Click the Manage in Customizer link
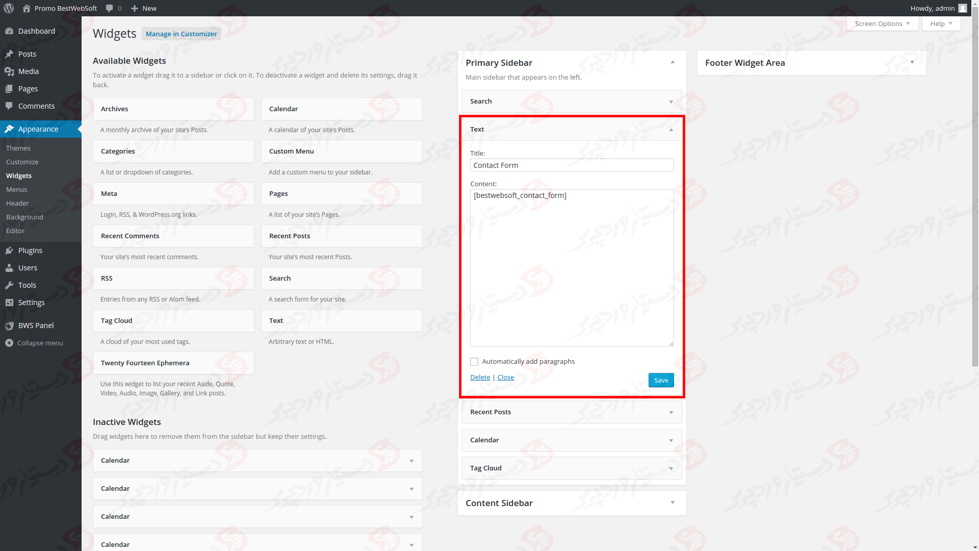Screen dimensions: 979x551 181,34
